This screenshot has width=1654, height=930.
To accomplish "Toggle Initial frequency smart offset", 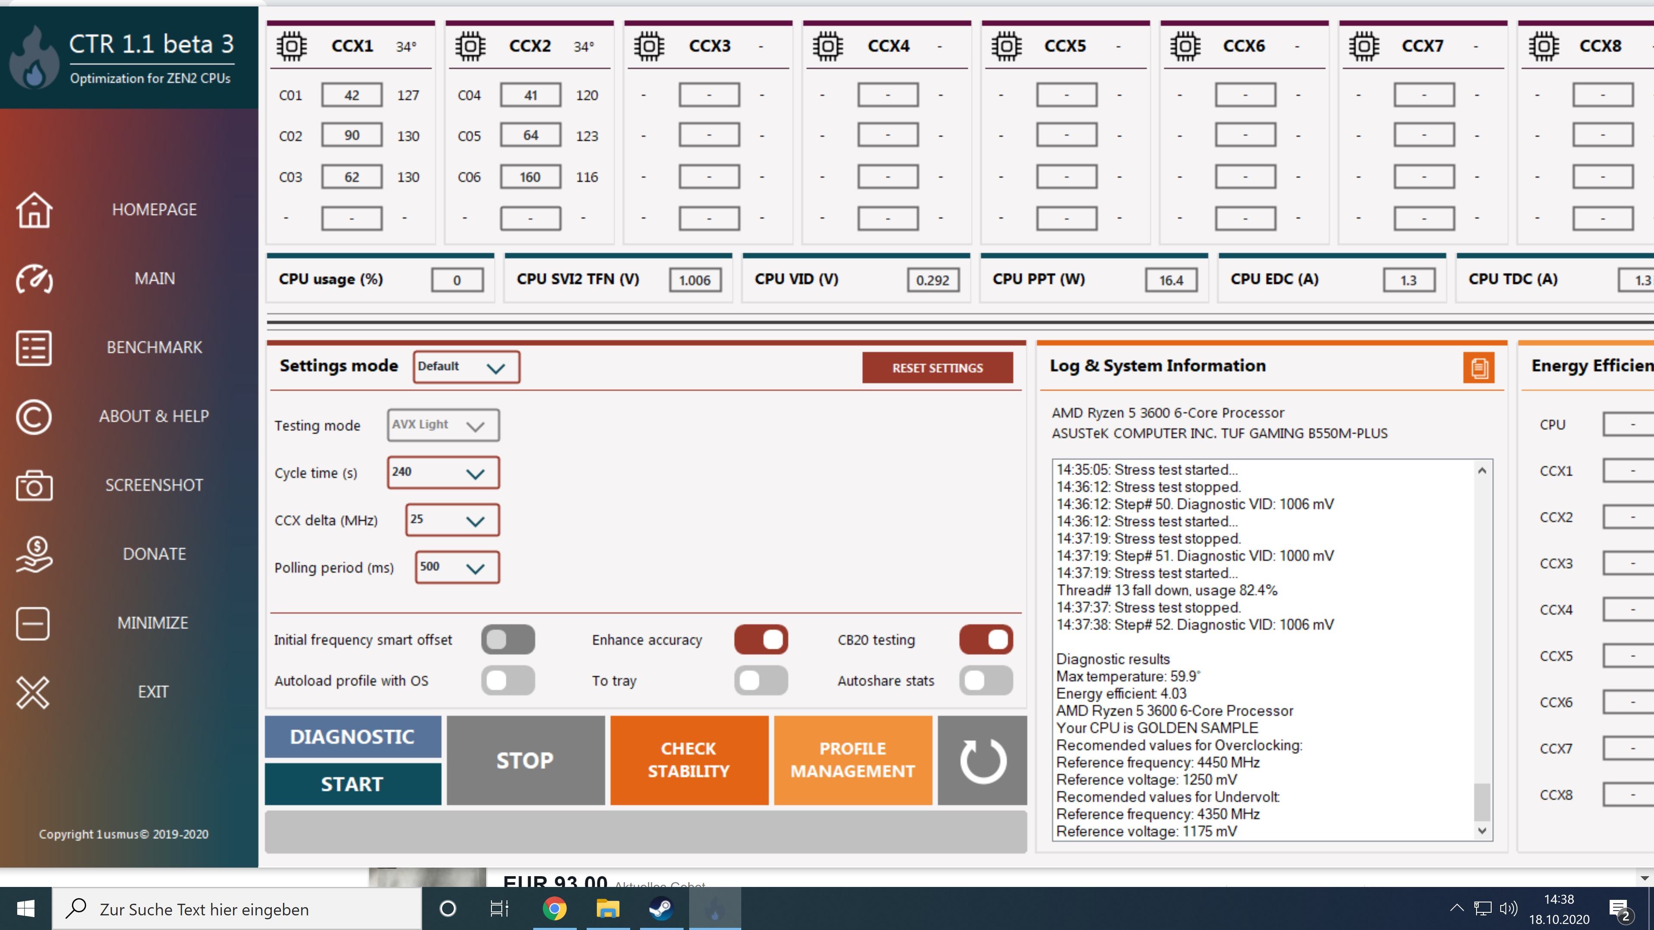I will (508, 639).
